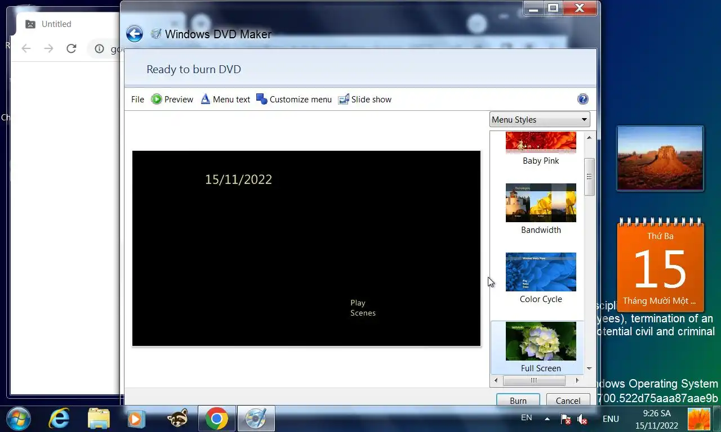Click the Windows DVD Maker disc icon
The width and height of the screenshot is (721, 432).
[x=156, y=34]
